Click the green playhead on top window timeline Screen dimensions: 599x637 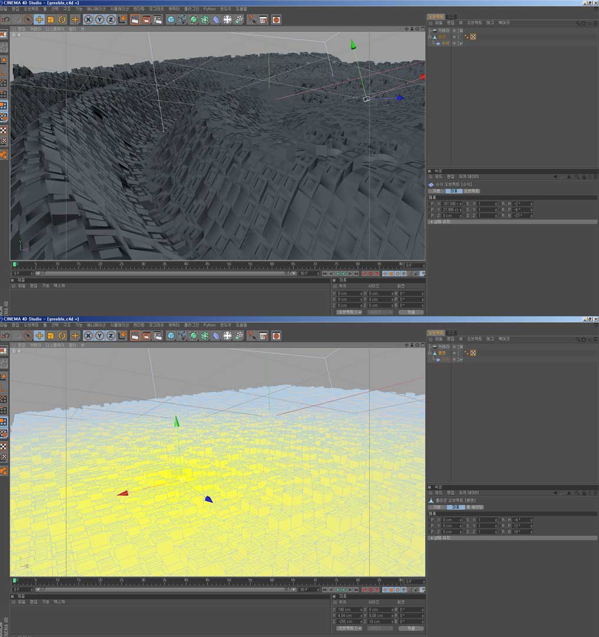tap(15, 264)
